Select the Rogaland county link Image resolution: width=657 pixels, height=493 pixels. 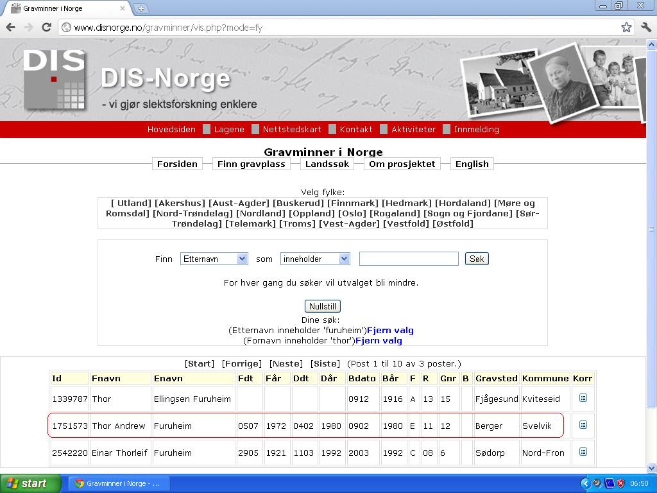[x=395, y=213]
